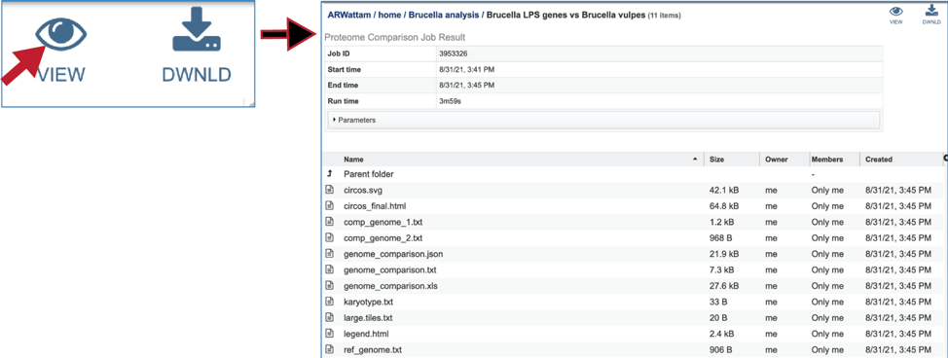
Task: Expand the Parameters section
Action: [603, 120]
